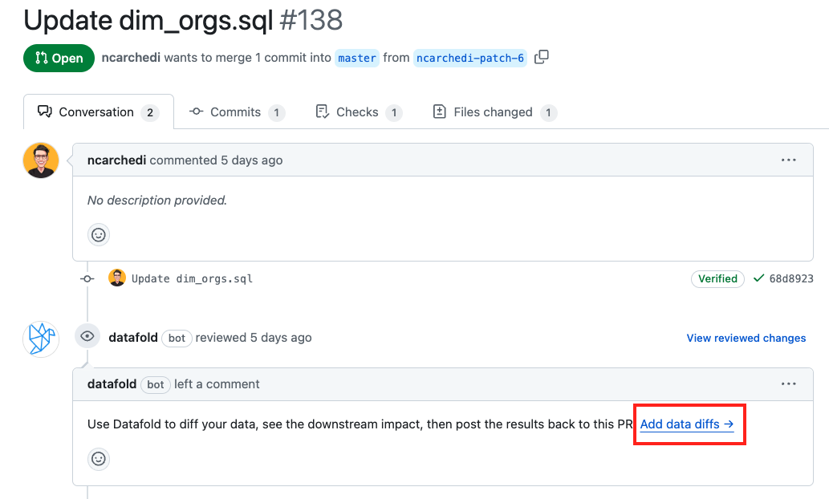The image size is (829, 499).
Task: Copy the ncarchedi-patch-6 branch name icon
Action: pos(542,57)
